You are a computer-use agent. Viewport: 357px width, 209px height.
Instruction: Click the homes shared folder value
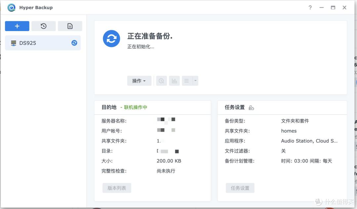pos(289,131)
